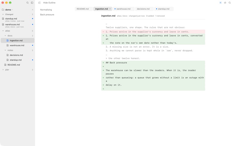Collapse the docs folder
The image size is (234, 146).
point(5,36)
